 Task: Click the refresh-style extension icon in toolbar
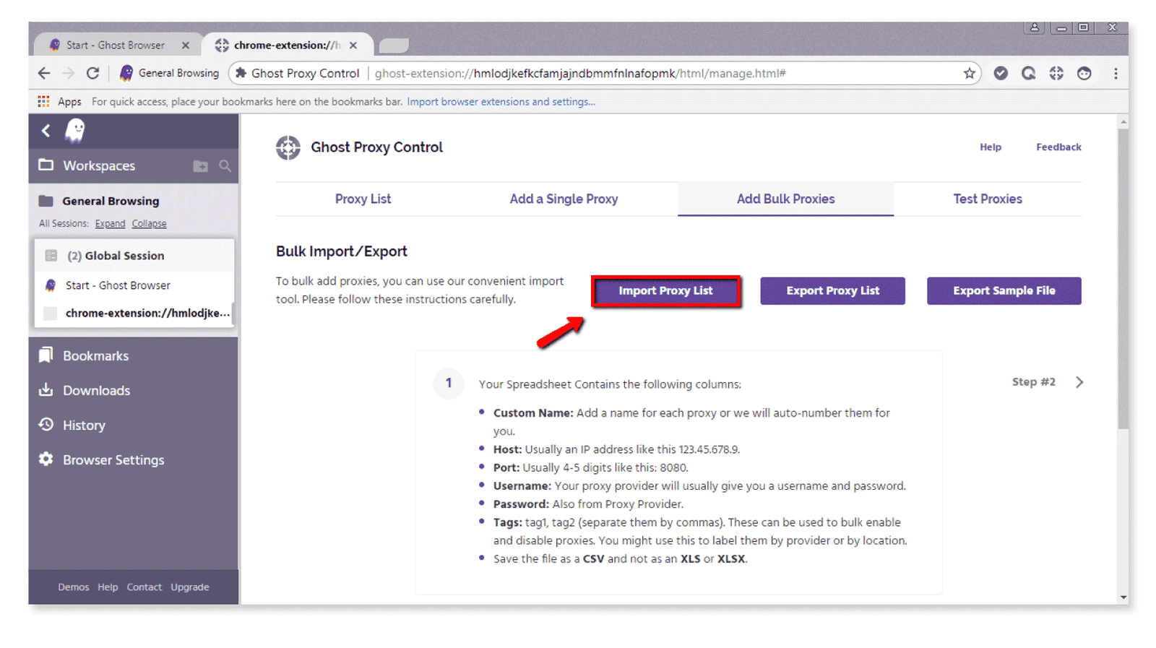pyautogui.click(x=1029, y=73)
